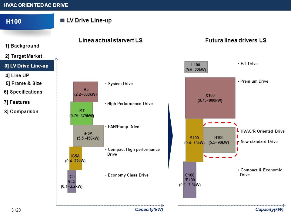Click the left chart Capacity(kW) axis label
Image resolution: width=291 pixels, height=218 pixels.
(149, 210)
